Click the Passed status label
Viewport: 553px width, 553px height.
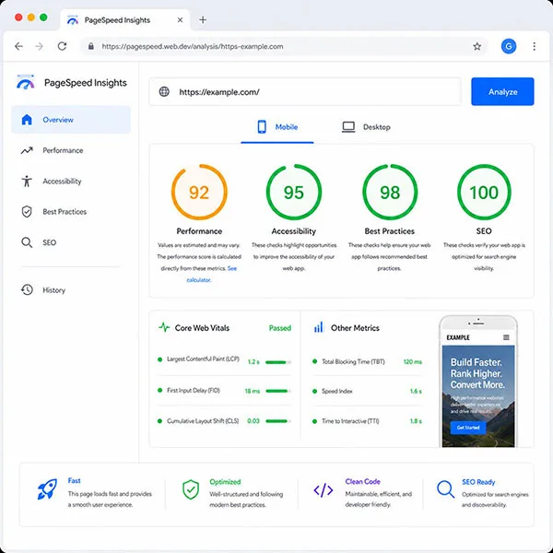pyautogui.click(x=280, y=328)
